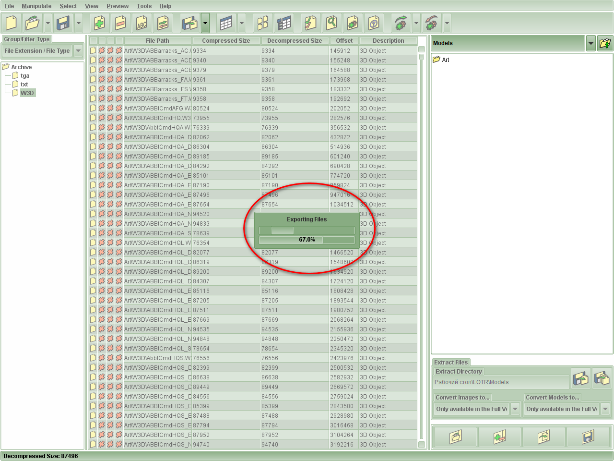Screen dimensions: 614x461
Task: Select the four-tiles thumbnail view icon
Action: coord(263,23)
